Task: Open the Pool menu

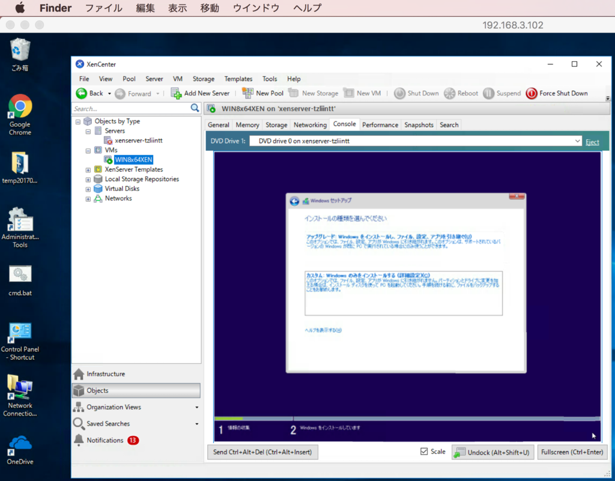Action: 129,79
